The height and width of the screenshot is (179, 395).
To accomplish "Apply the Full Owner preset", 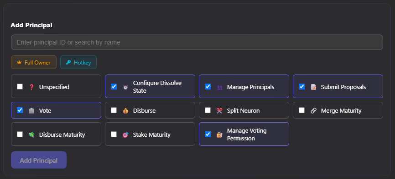I will click(34, 62).
